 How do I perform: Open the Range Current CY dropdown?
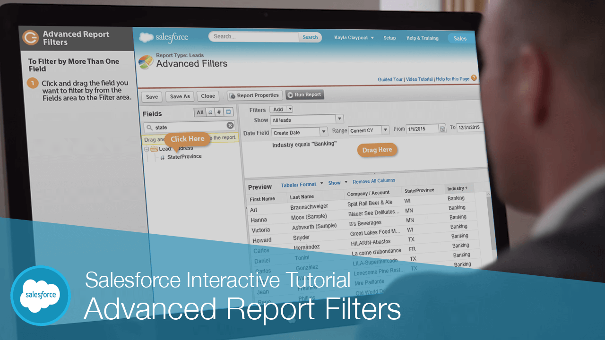[x=385, y=129]
